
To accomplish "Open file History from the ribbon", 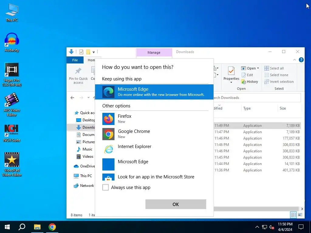I will [250, 82].
